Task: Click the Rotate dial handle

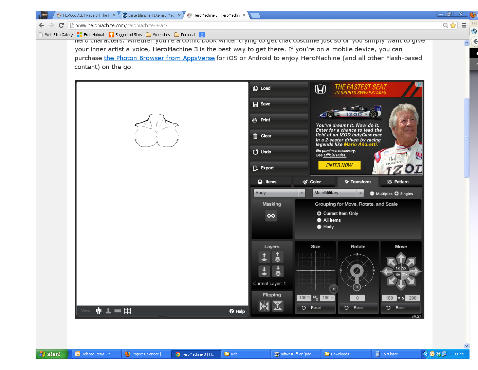Action: (x=357, y=287)
